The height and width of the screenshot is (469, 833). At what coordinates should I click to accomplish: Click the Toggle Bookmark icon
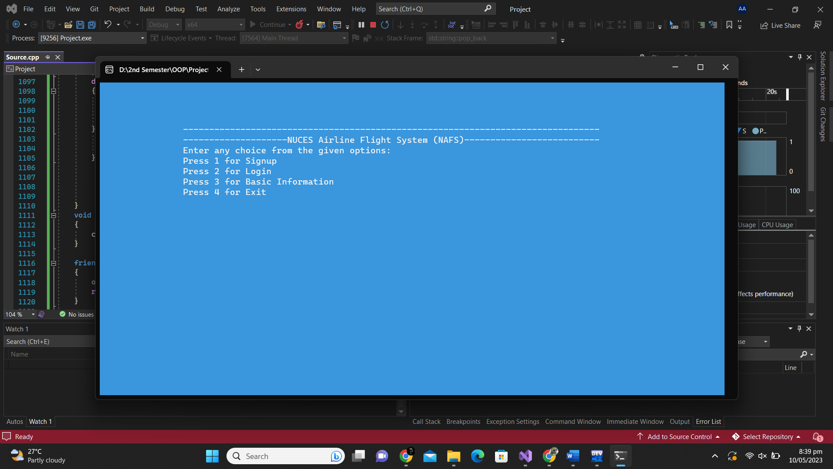[729, 25]
